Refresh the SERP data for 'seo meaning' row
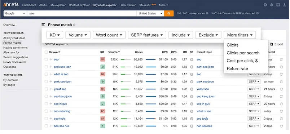 (281, 111)
